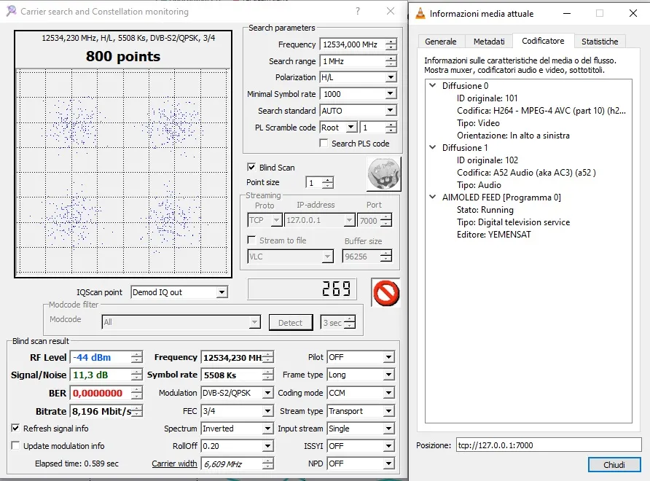Click the Carrier search window title icon
The image size is (650, 481).
pos(11,12)
